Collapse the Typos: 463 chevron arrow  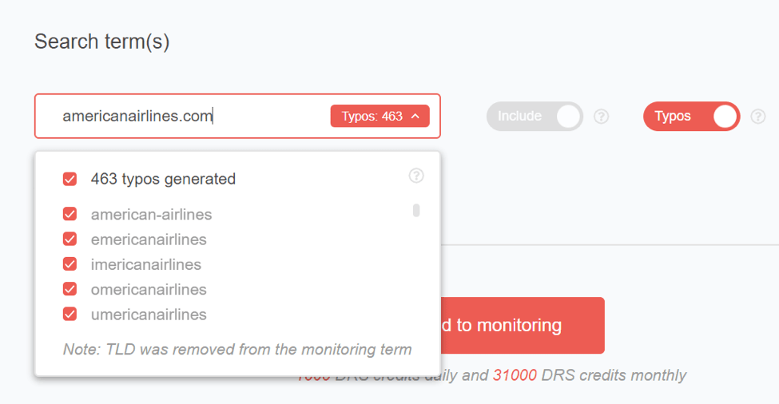point(415,116)
